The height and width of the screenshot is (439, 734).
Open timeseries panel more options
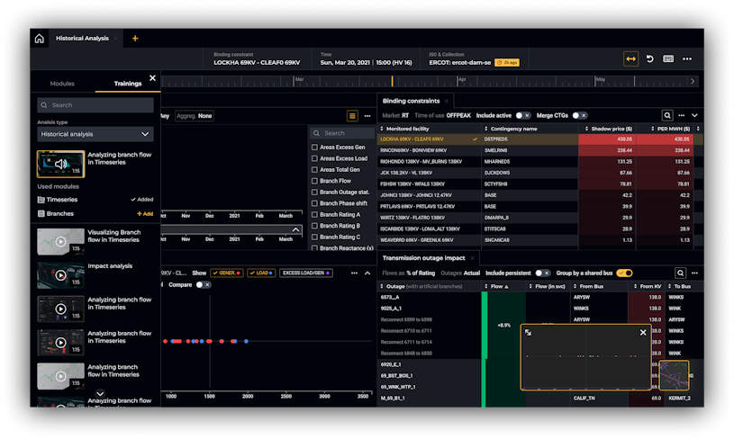[367, 115]
